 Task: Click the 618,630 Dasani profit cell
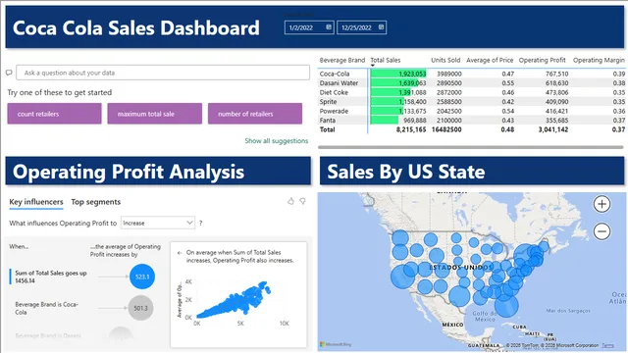tap(556, 82)
